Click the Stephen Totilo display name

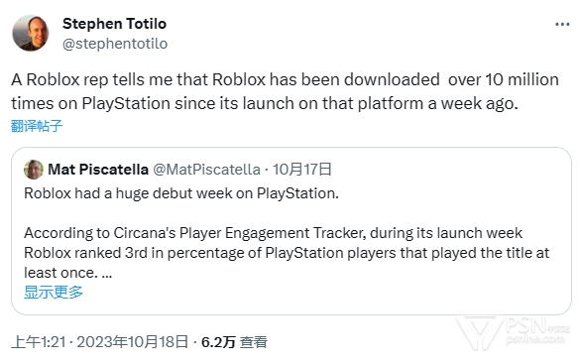pos(114,24)
